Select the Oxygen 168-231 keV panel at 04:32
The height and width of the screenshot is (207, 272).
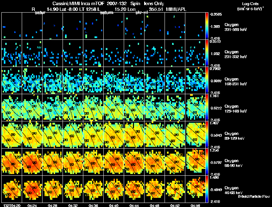(73, 81)
